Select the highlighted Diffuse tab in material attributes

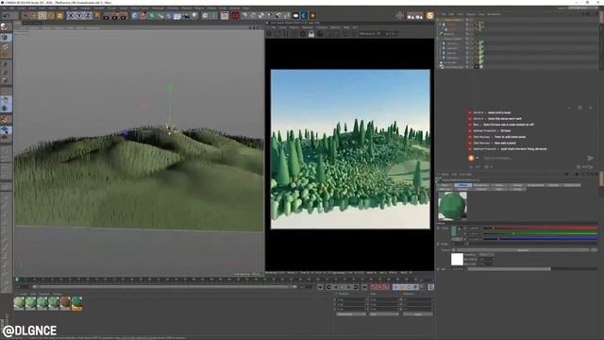[x=462, y=185]
